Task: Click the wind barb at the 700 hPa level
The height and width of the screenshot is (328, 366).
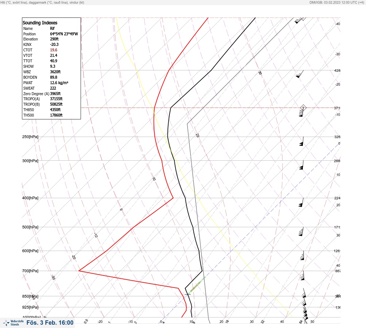Action: (x=303, y=276)
